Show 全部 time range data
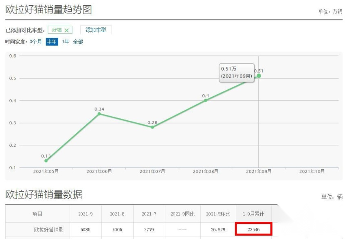 [78, 42]
